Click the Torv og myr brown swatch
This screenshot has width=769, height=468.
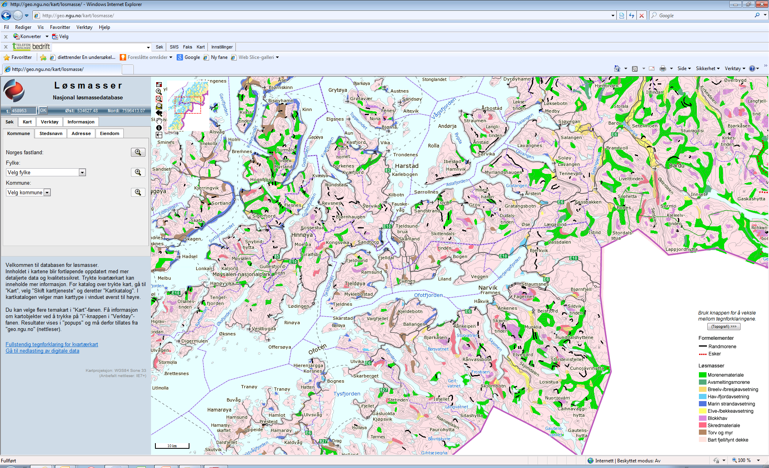coord(703,433)
